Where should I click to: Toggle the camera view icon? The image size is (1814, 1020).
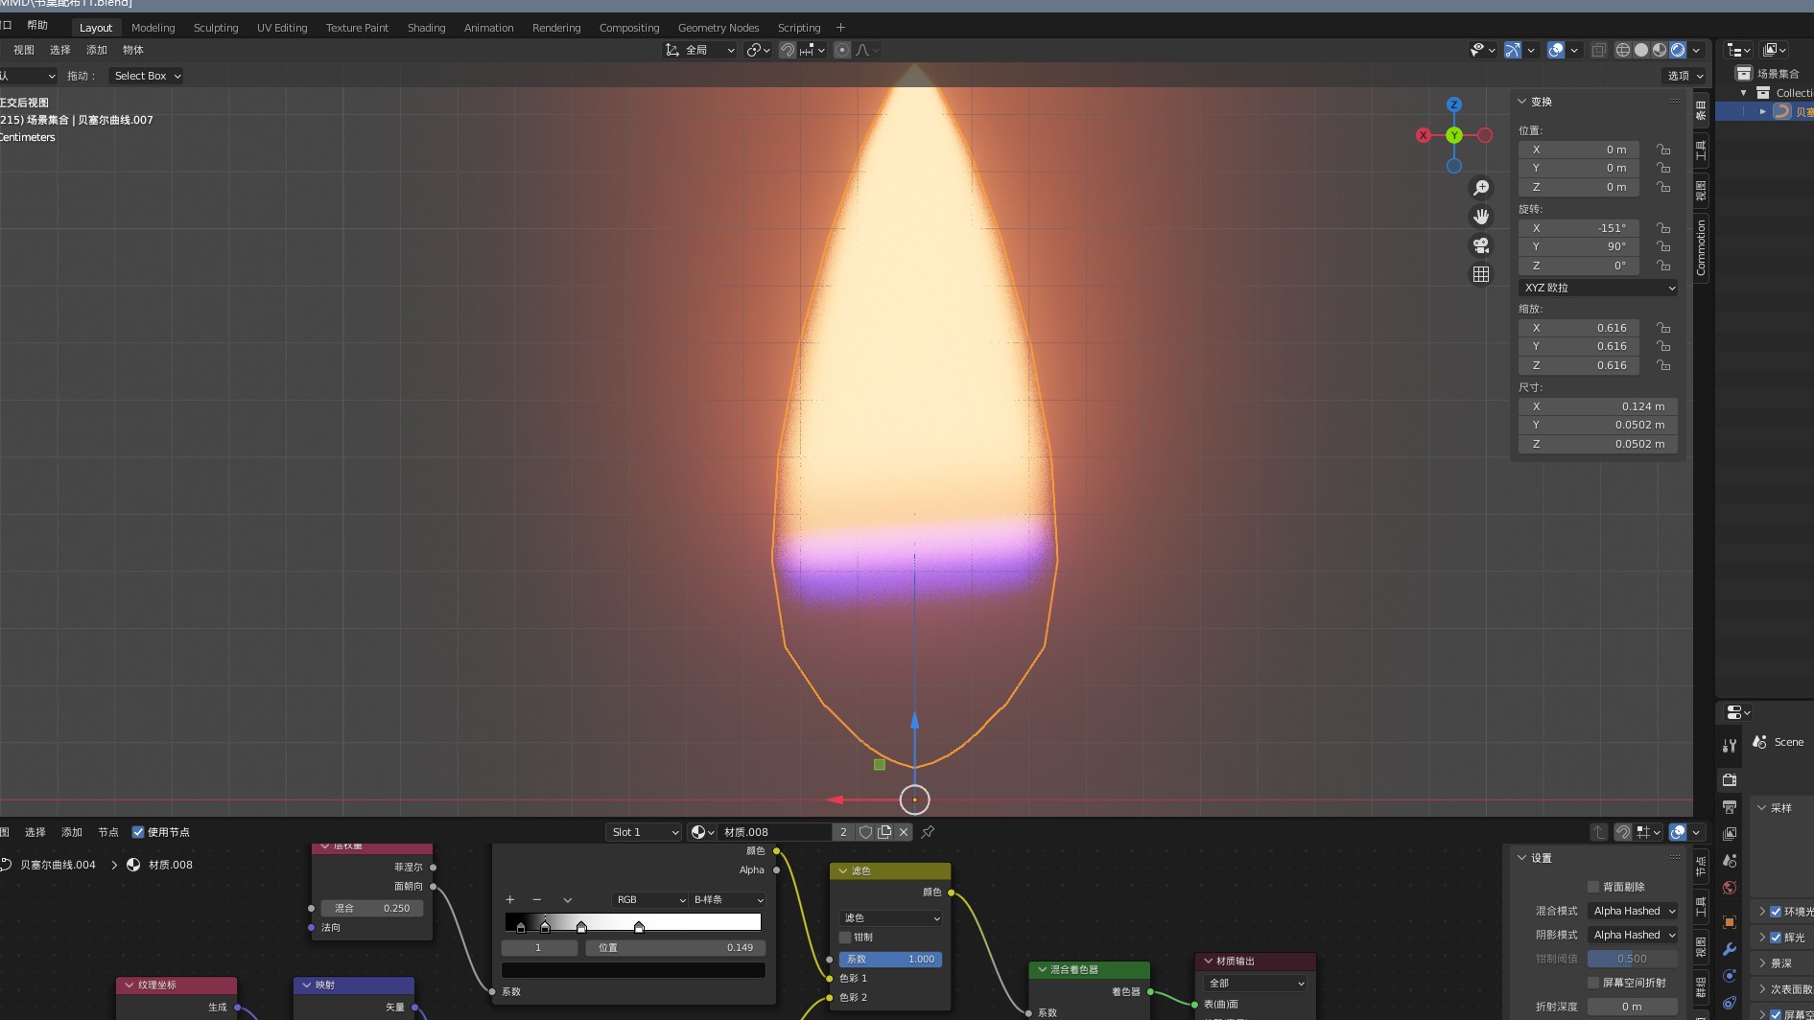coord(1481,245)
